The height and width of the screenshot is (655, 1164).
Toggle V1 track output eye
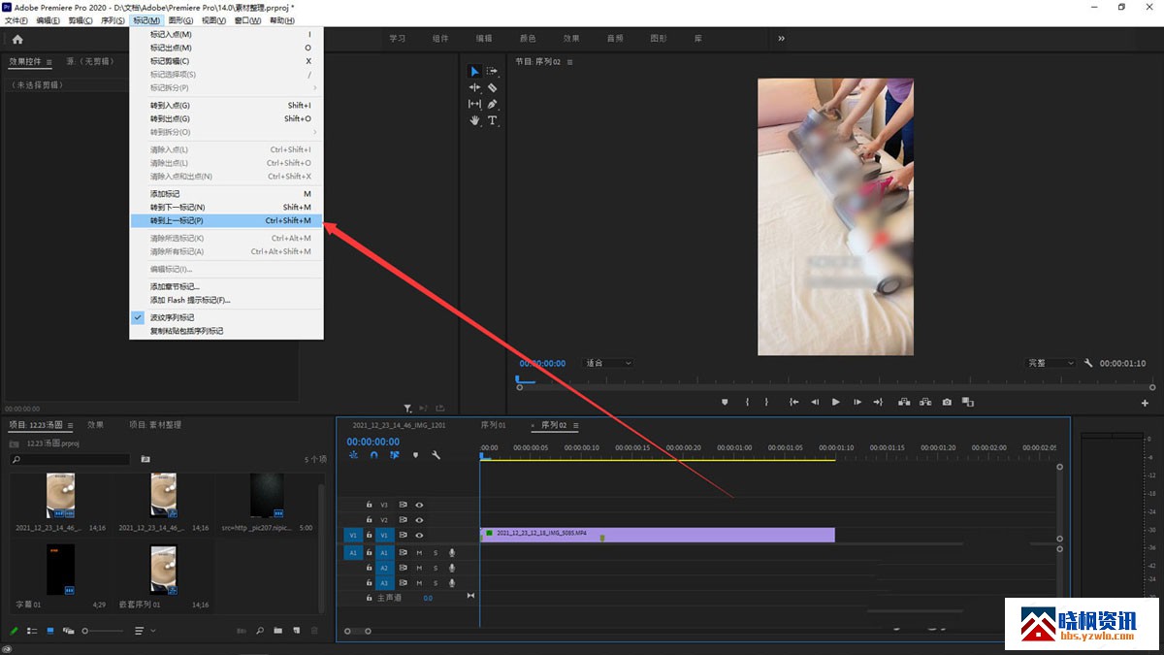point(420,536)
